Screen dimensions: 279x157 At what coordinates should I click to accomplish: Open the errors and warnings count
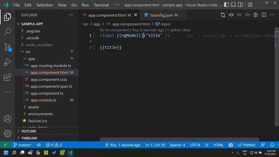(x=54, y=145)
